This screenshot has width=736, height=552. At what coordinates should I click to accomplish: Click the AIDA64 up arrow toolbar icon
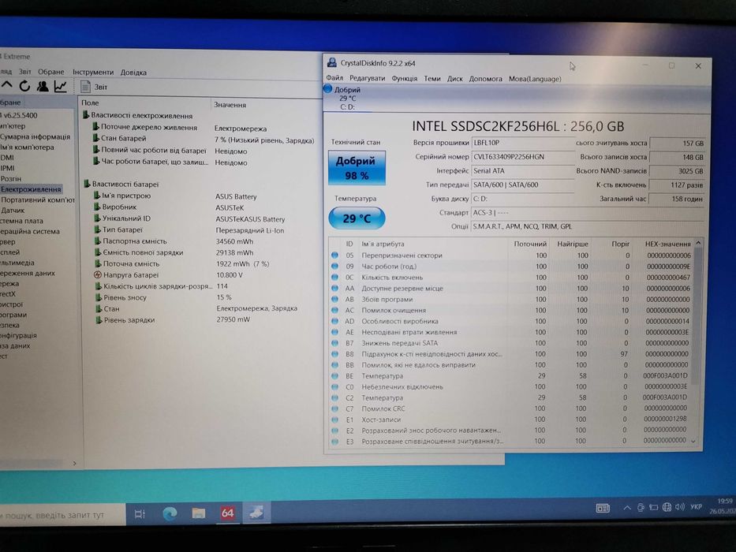pyautogui.click(x=7, y=85)
